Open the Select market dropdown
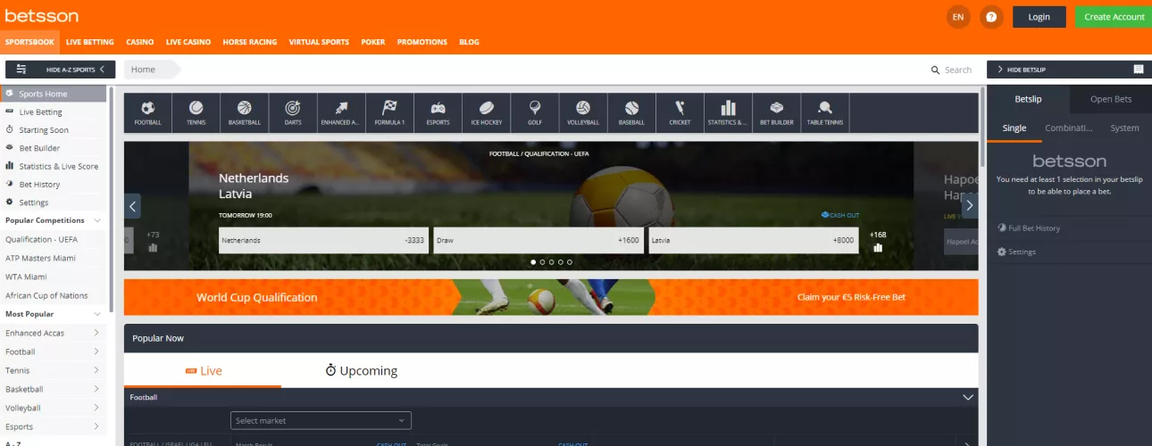1152x446 pixels. point(321,420)
